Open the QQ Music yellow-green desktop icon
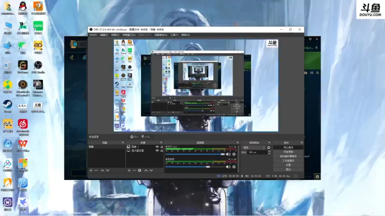Screen dimensions: 385x216 point(8,86)
